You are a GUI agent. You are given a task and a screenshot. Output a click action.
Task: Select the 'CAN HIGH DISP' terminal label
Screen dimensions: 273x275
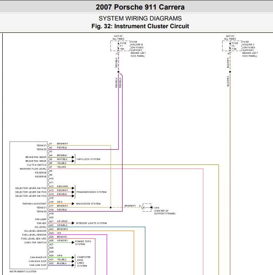click(x=37, y=261)
